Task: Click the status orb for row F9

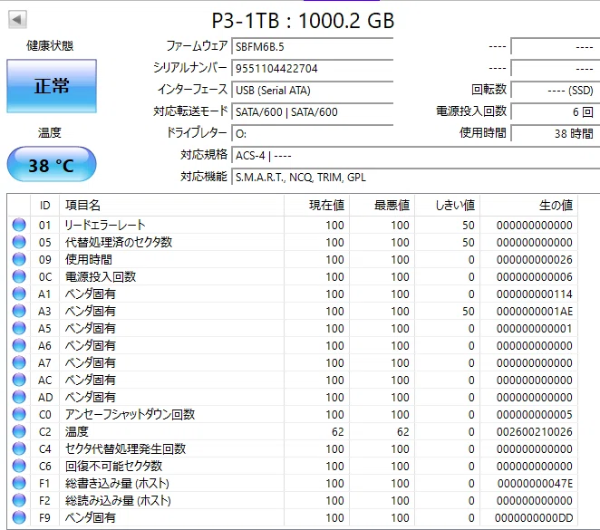Action: tap(19, 517)
